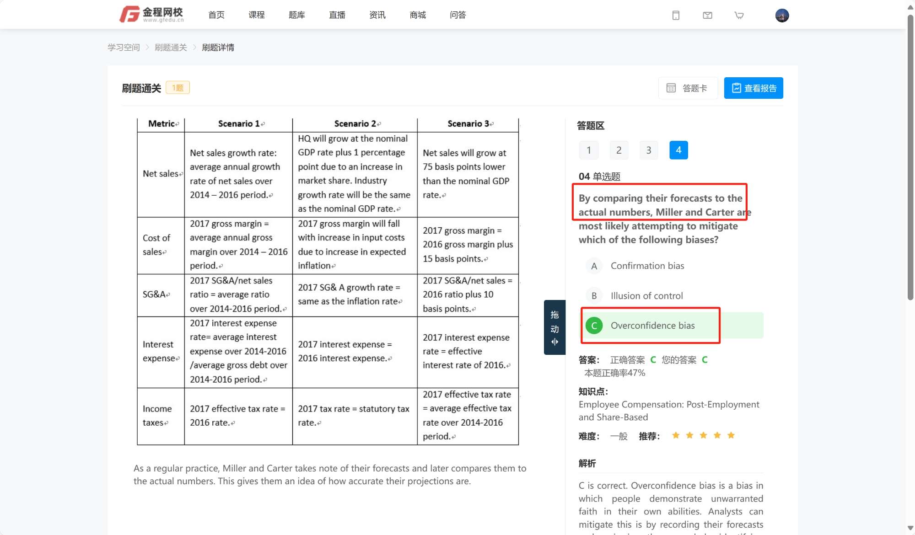Click breadcrumb chevron after 学习空间

(147, 48)
